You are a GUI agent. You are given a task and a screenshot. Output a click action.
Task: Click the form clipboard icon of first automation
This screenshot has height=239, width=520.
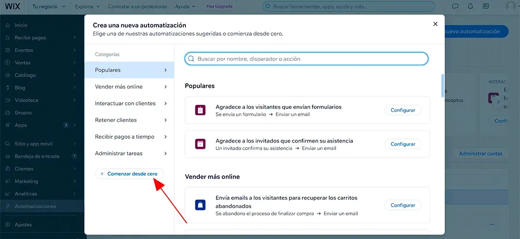200,110
